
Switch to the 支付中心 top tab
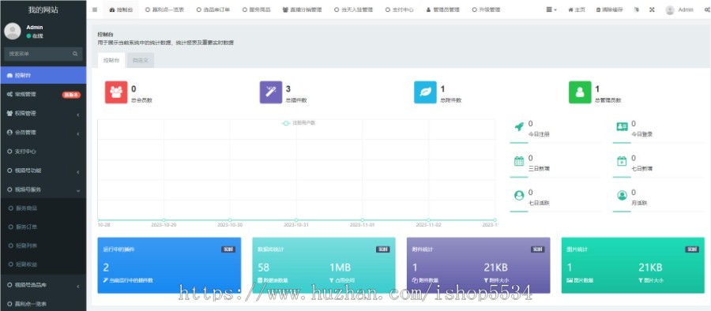coord(400,9)
